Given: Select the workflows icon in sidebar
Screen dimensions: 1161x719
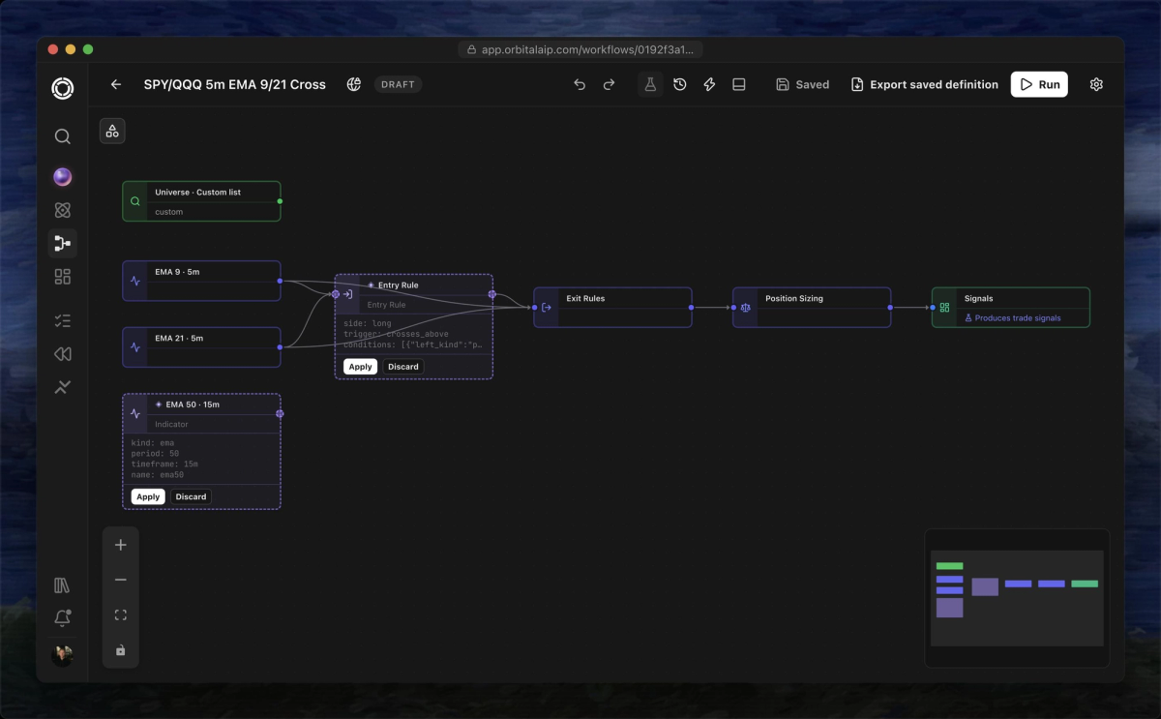Looking at the screenshot, I should (x=62, y=243).
